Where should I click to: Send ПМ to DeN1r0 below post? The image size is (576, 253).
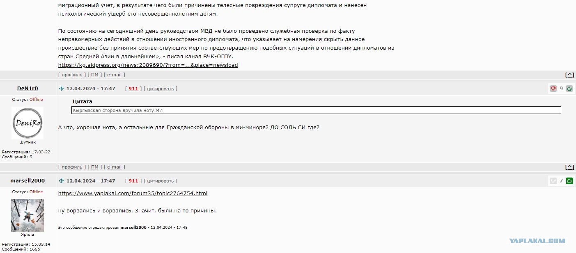94,167
